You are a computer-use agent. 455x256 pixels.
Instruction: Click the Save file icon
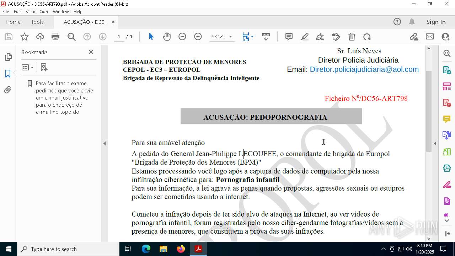click(9, 37)
